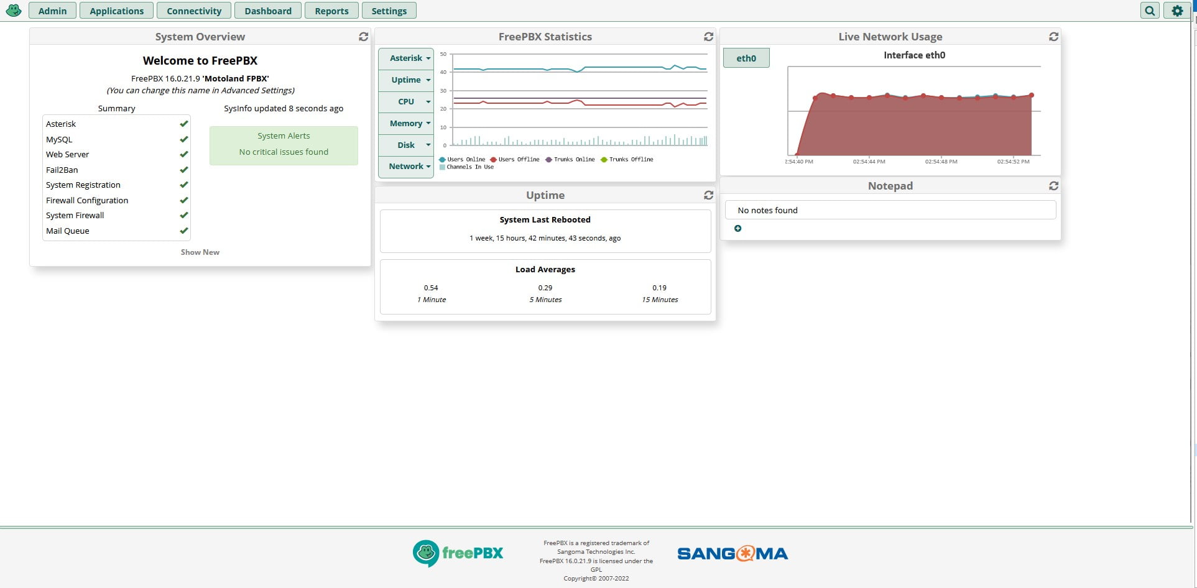Expand the CPU statistics dropdown
Screen dimensions: 1197x588
(406, 102)
